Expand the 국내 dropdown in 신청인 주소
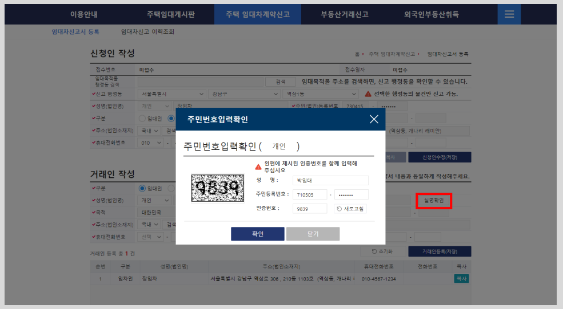563x309 pixels. 149,131
